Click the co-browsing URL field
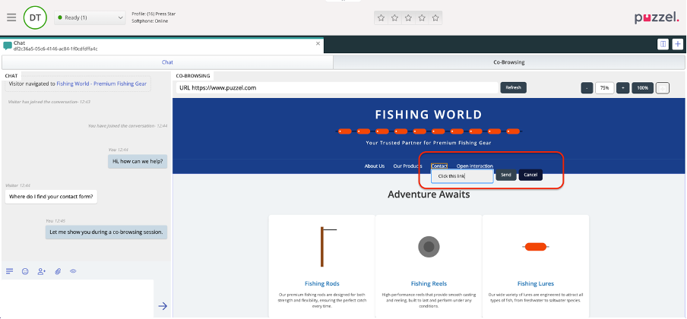 pyautogui.click(x=336, y=87)
